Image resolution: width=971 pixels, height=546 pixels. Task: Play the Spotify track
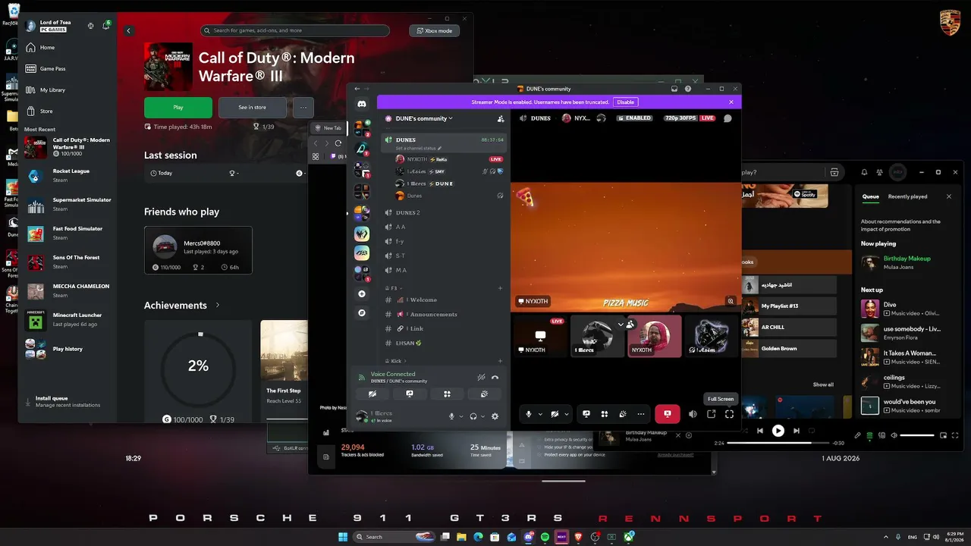(778, 431)
